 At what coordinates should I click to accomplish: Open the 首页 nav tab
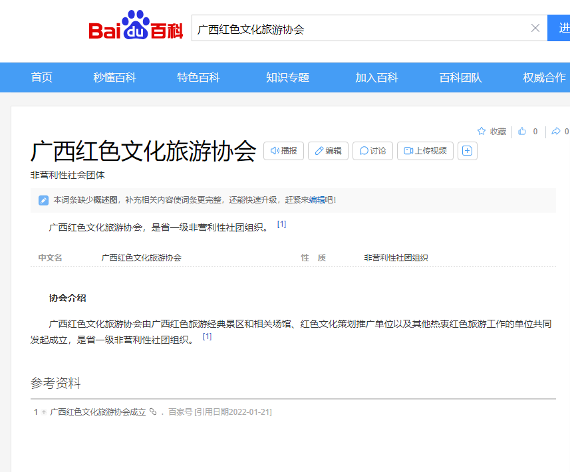(41, 78)
